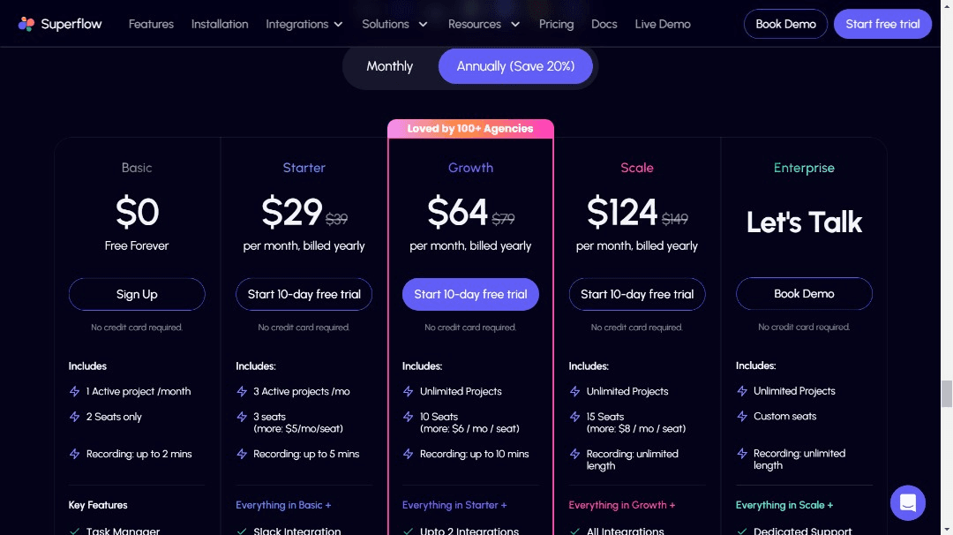Click the bolt icon next to 2 Seats only
953x535 pixels.
point(74,416)
